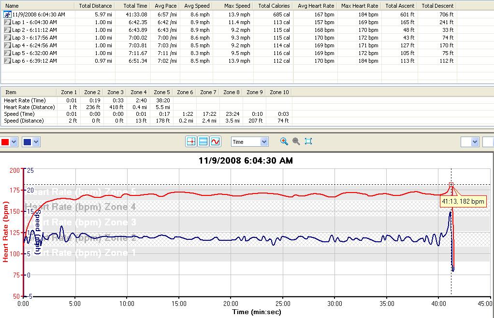494x318 pixels.
Task: Click the graph title 11/9/2008 6:04:30 AM
Action: pyautogui.click(x=246, y=161)
